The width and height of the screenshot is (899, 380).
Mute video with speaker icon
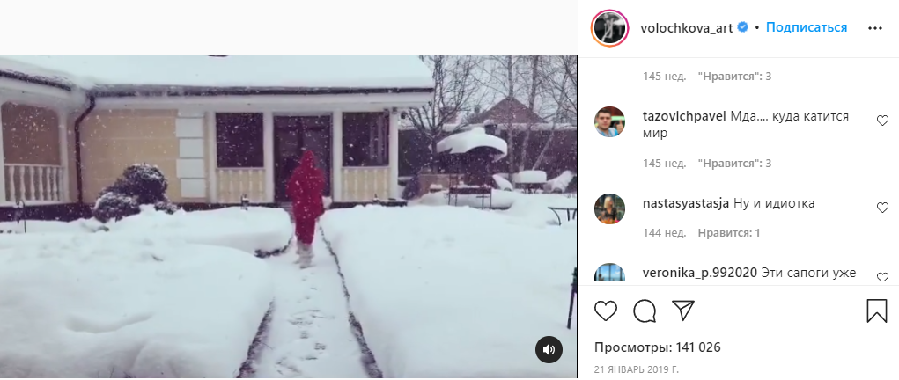pyautogui.click(x=549, y=349)
